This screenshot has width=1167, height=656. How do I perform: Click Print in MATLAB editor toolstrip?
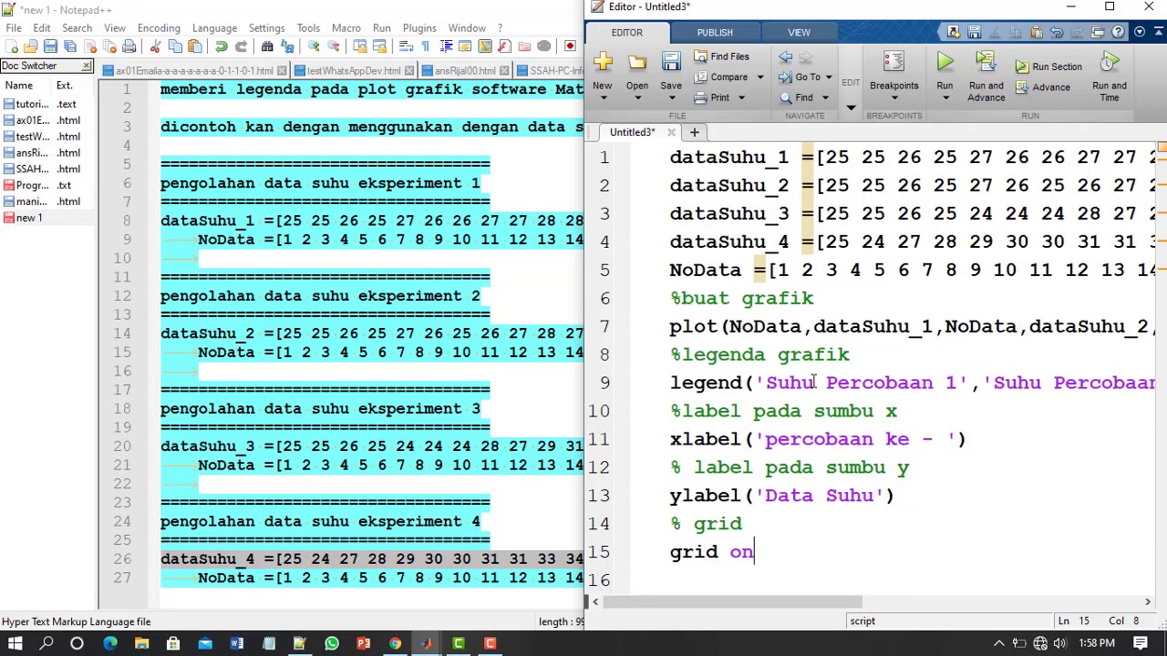pyautogui.click(x=712, y=97)
